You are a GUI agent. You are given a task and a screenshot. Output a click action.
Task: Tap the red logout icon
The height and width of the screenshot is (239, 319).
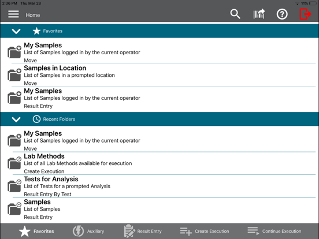pyautogui.click(x=305, y=14)
